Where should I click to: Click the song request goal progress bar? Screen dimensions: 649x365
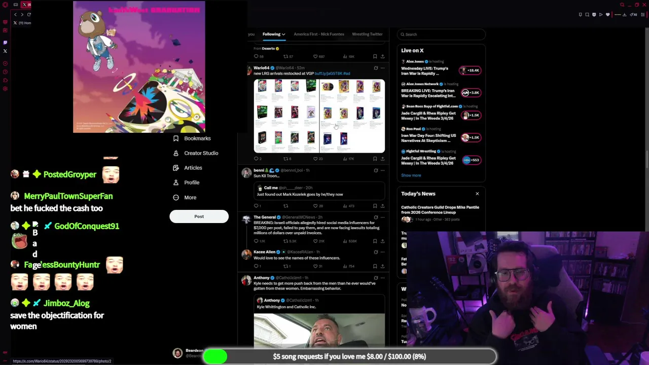[349, 356]
